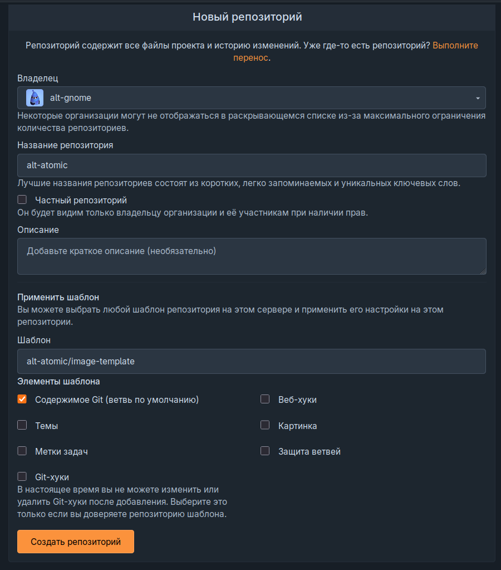501x570 pixels.
Task: Open the Шаблон alt-atomic/image-template dropdown
Action: [252, 362]
